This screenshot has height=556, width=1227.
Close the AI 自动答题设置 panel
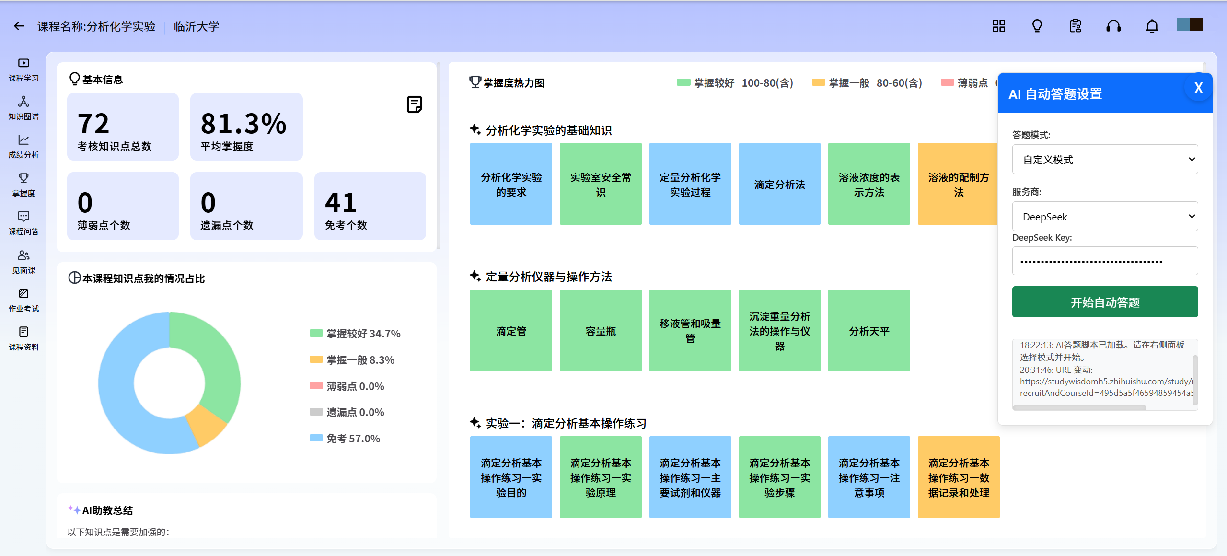tap(1198, 88)
